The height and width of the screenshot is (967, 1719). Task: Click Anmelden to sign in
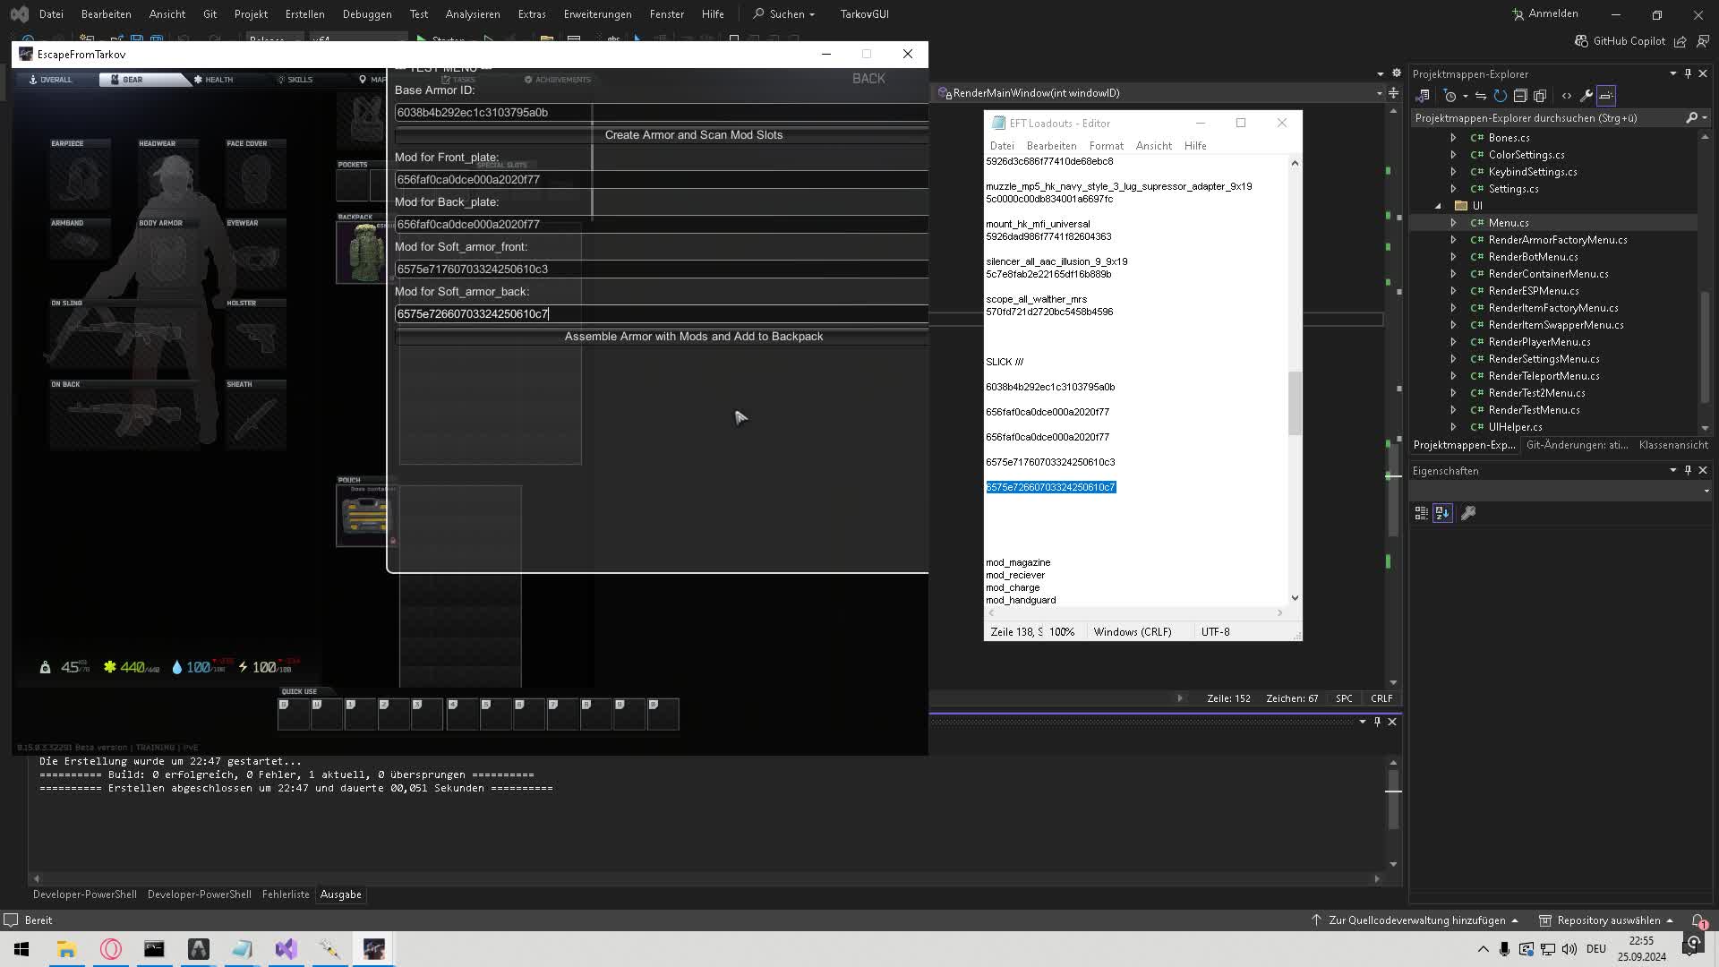[1545, 14]
